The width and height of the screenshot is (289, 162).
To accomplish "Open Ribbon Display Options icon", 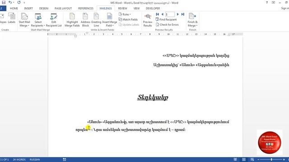I will [x=273, y=3].
